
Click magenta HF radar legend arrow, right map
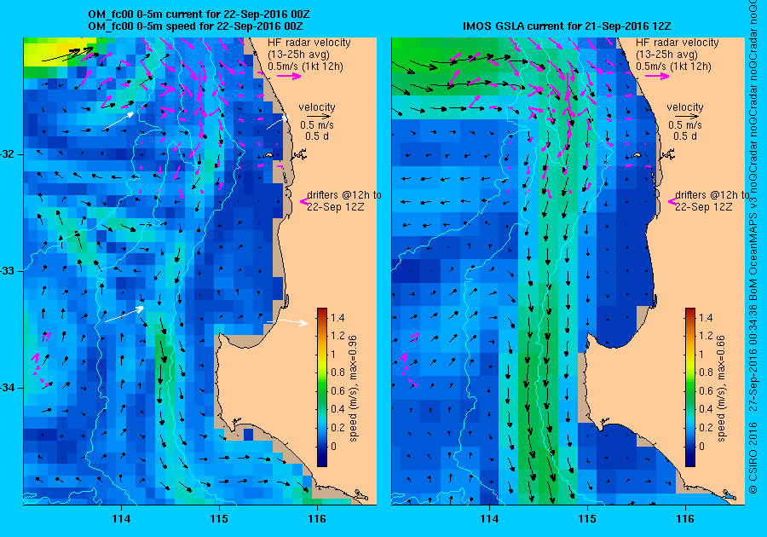click(657, 76)
